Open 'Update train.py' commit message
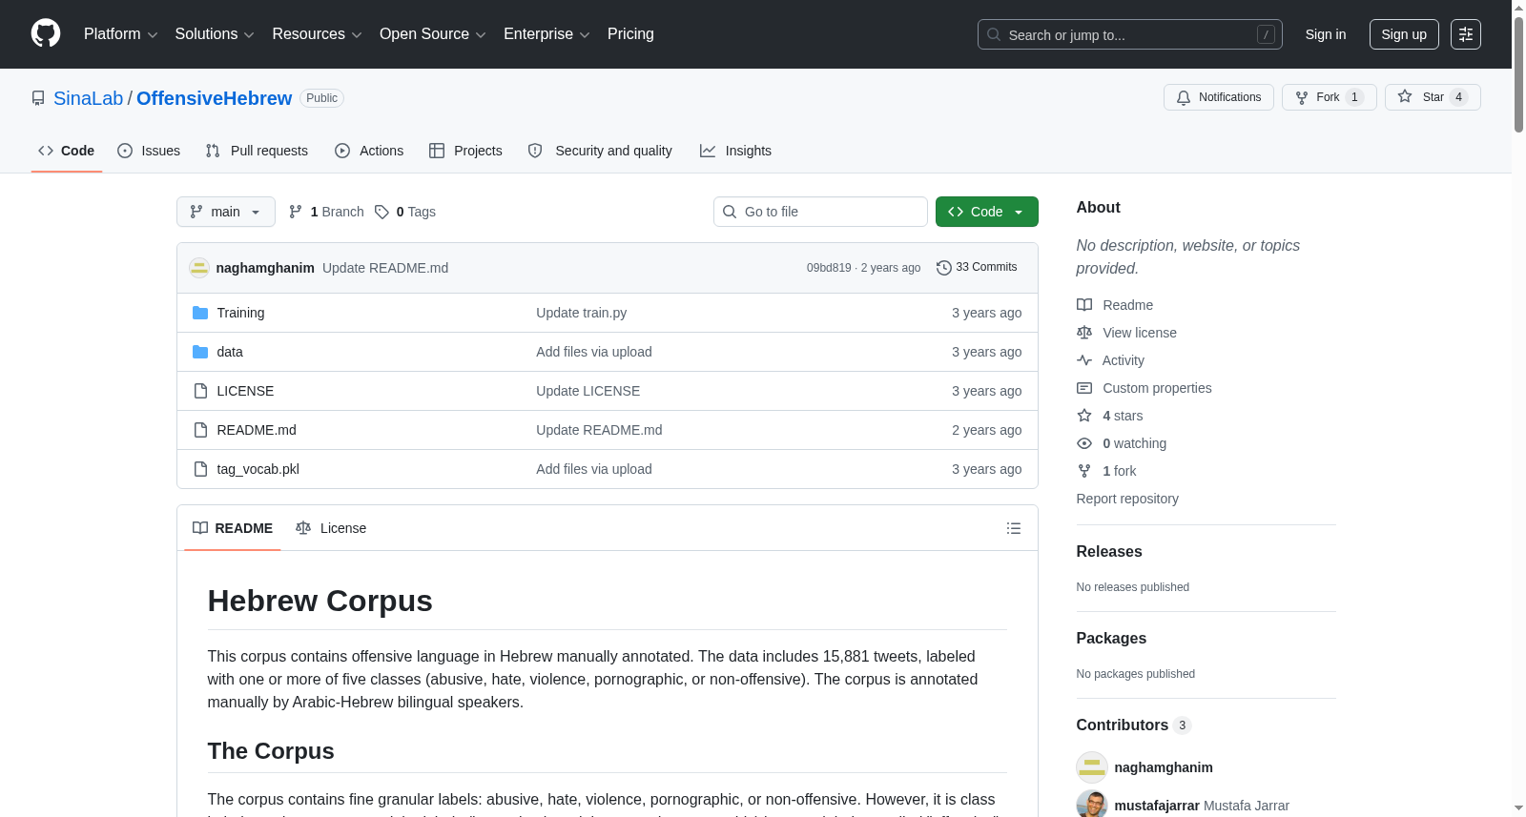 [582, 313]
